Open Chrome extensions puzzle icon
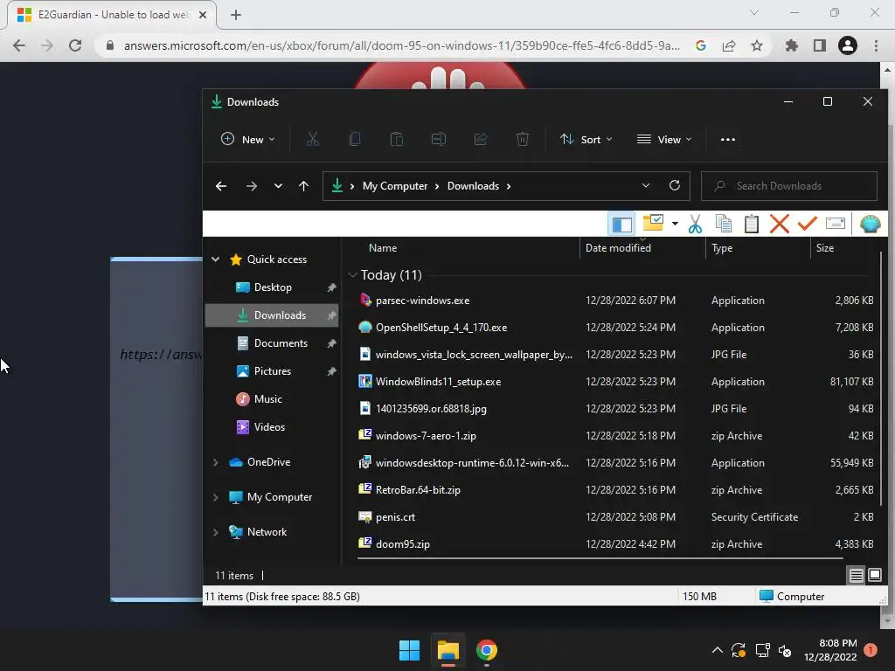The height and width of the screenshot is (671, 895). pos(791,45)
